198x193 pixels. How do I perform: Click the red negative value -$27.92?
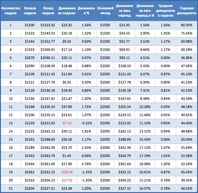click(x=67, y=180)
